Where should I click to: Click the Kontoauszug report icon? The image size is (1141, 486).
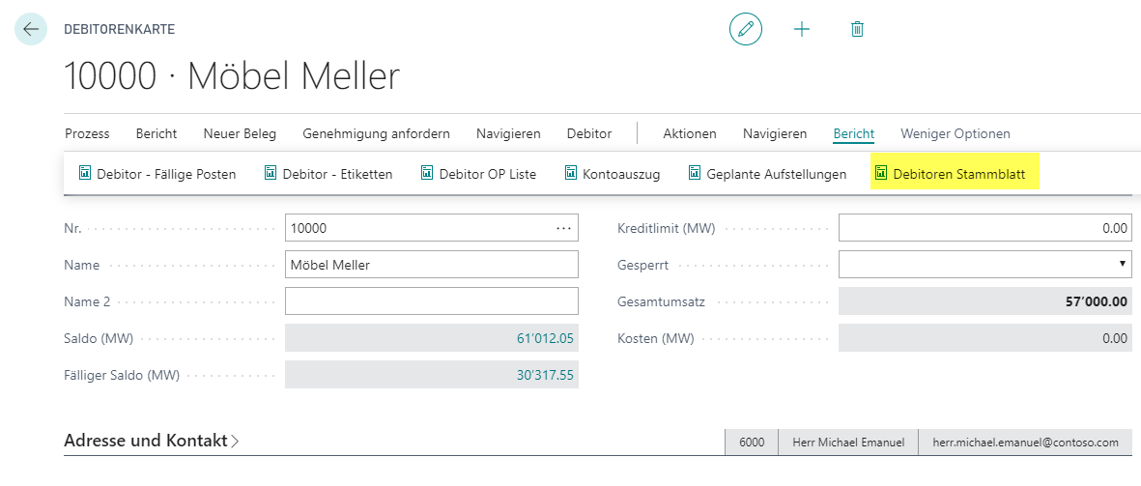[x=571, y=173]
